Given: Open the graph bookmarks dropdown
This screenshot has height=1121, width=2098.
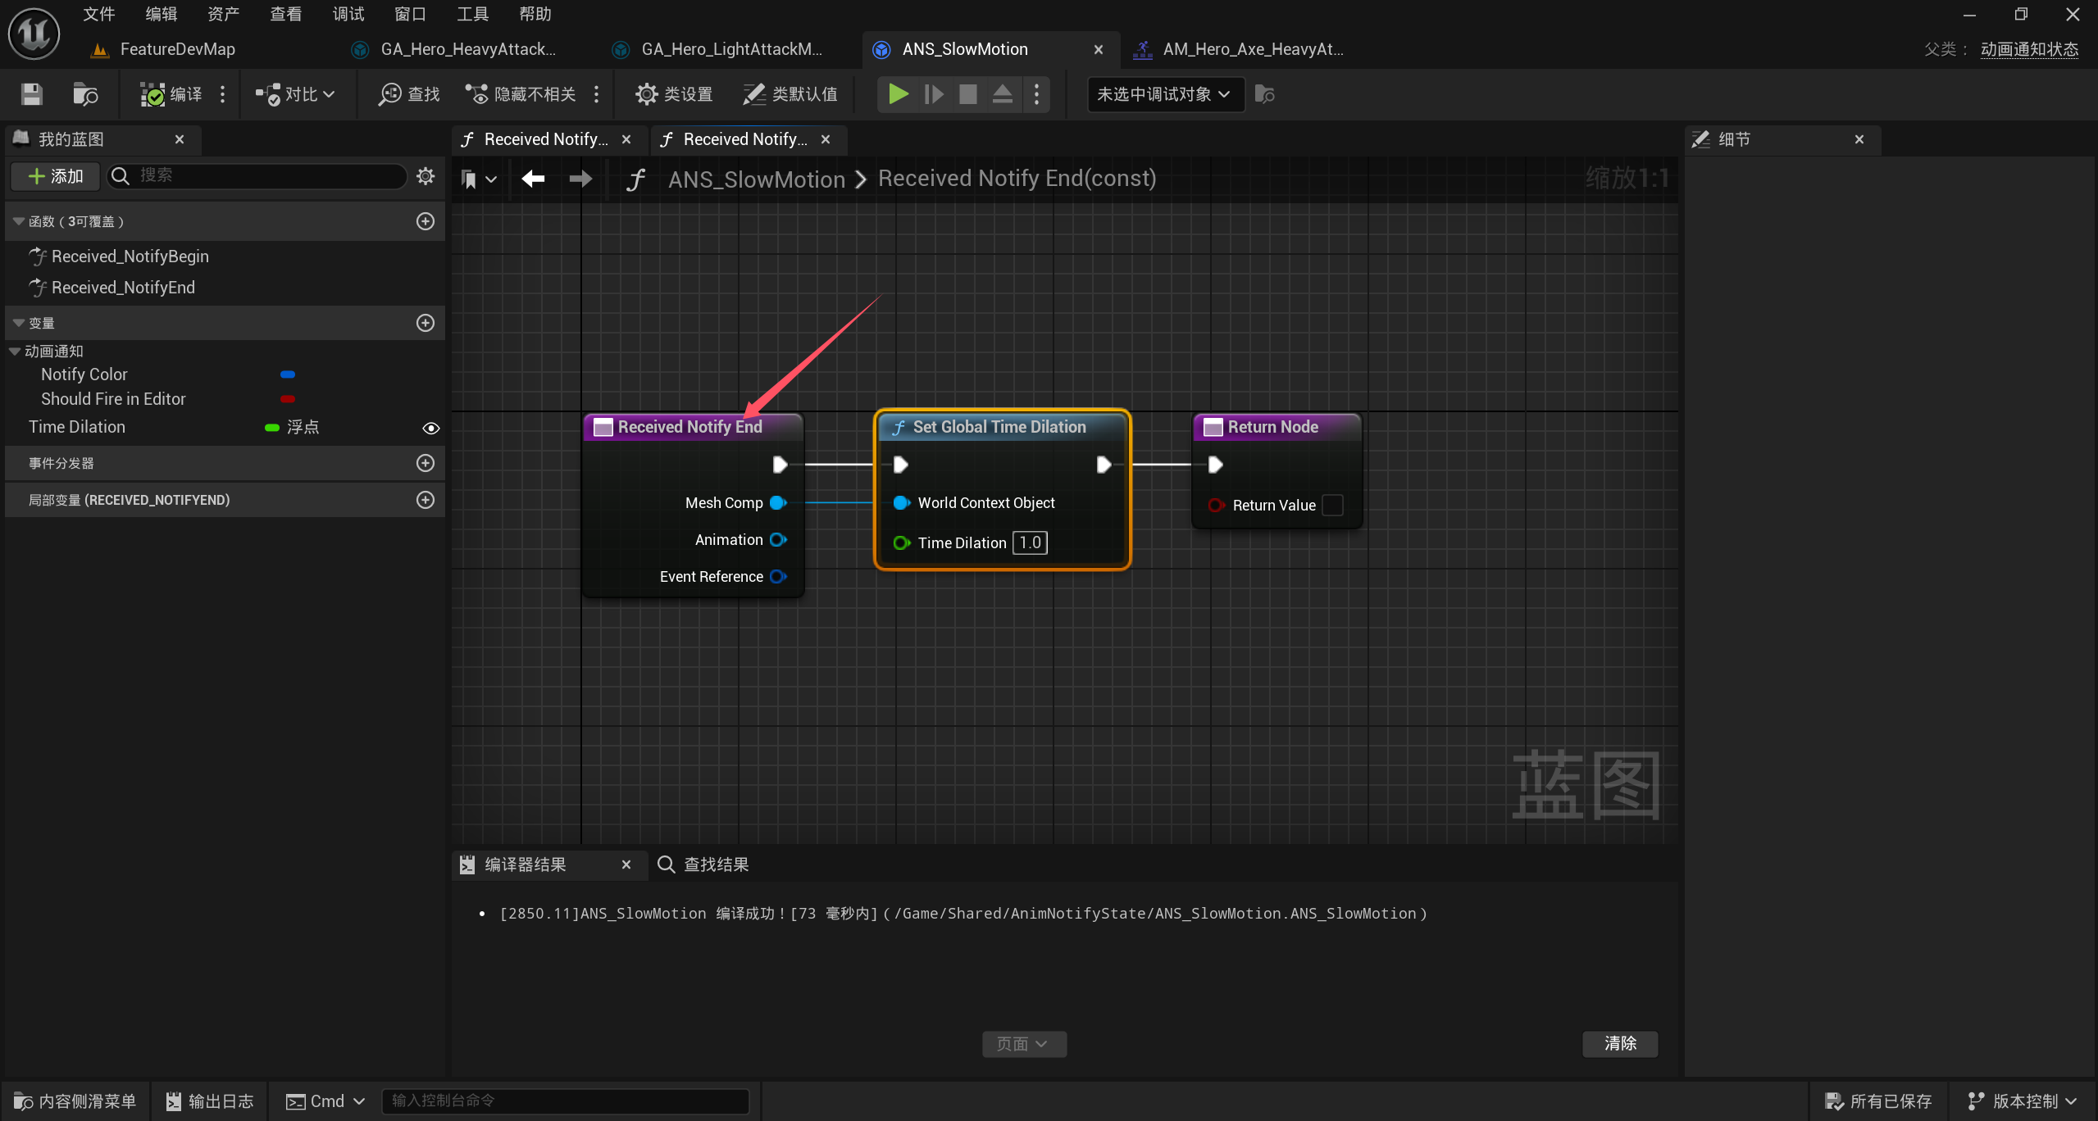Looking at the screenshot, I should (x=479, y=179).
